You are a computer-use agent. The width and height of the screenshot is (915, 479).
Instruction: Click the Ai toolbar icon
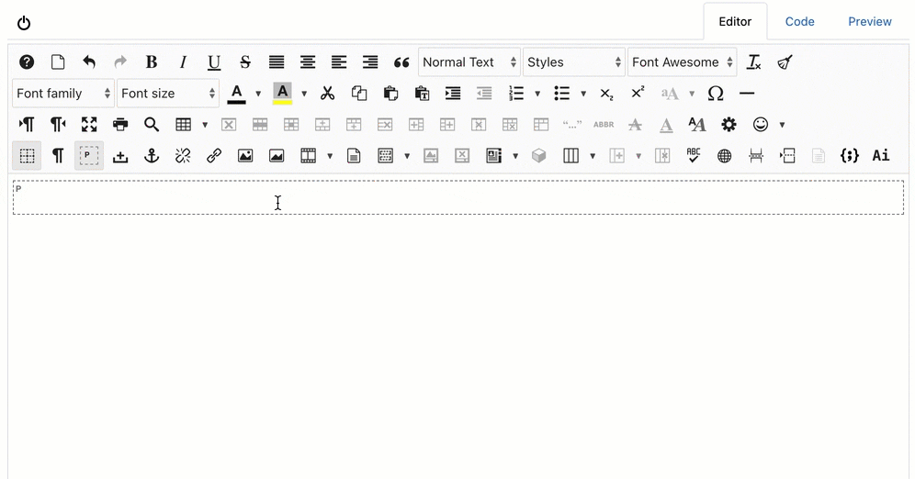coord(881,156)
